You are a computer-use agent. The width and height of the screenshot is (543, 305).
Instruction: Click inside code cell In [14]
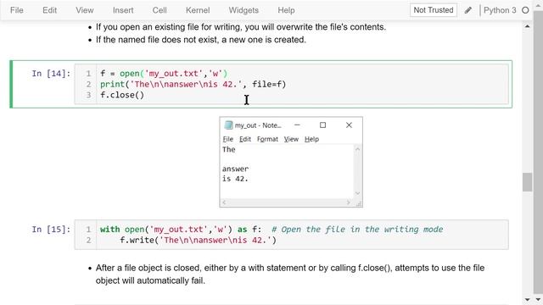(291, 84)
